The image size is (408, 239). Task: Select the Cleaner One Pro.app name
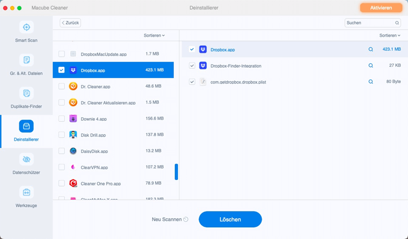click(x=100, y=183)
